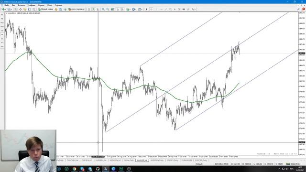Switch to the NZDUSDx,H1 chart tab
Screen dimensions: 306x172
coord(115,161)
